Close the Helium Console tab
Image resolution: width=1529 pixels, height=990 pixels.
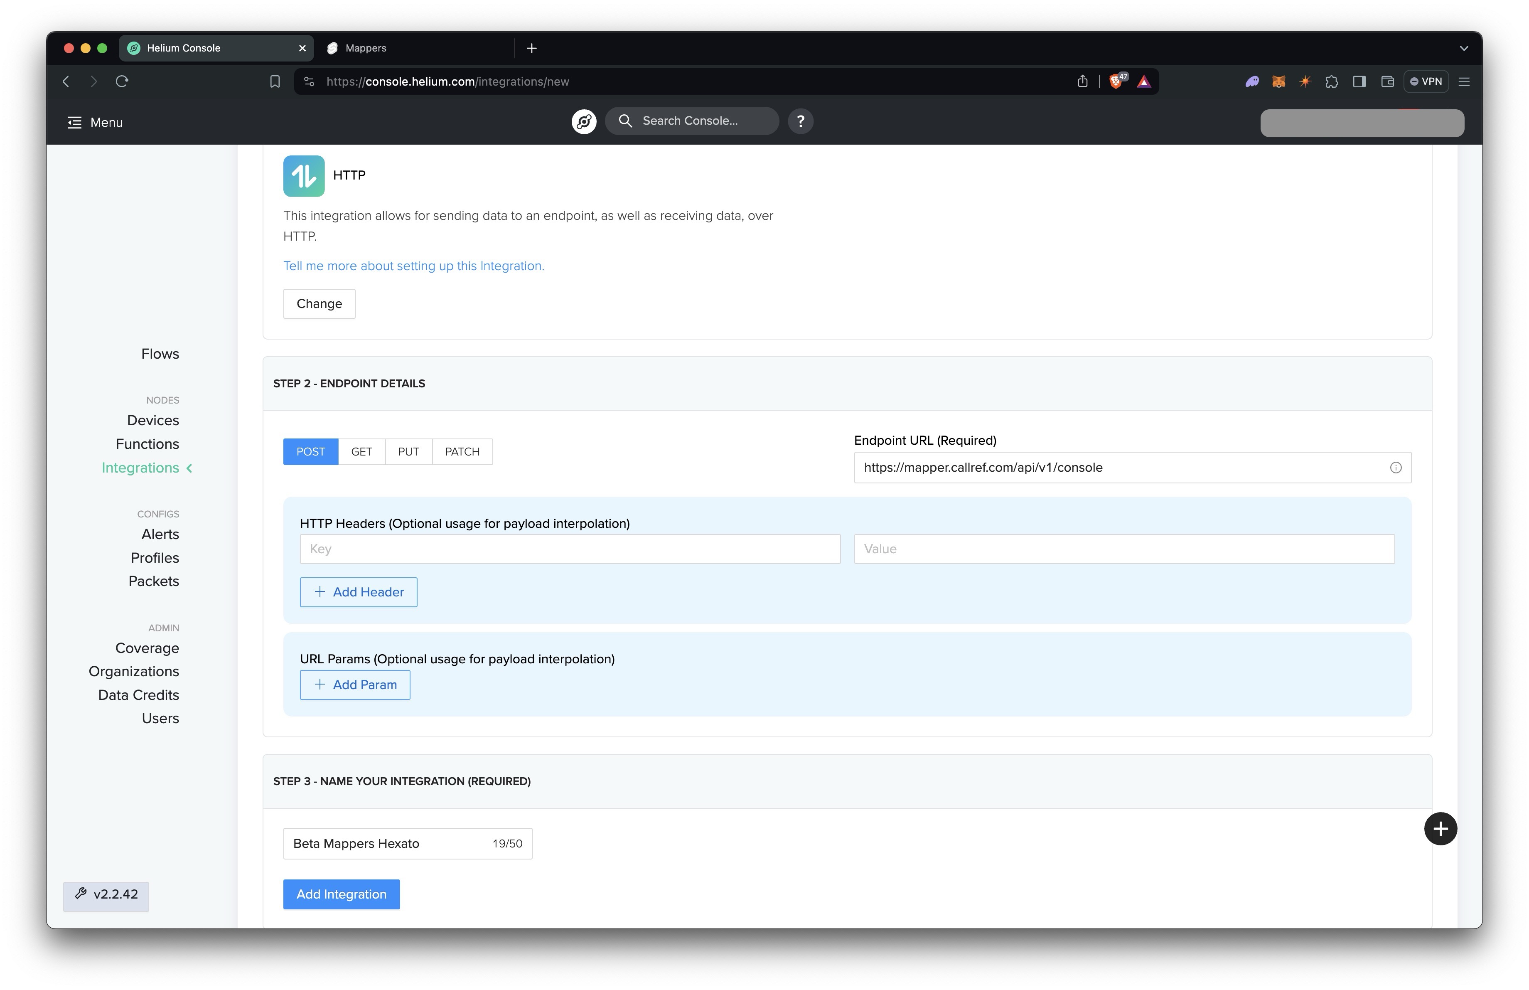302,48
